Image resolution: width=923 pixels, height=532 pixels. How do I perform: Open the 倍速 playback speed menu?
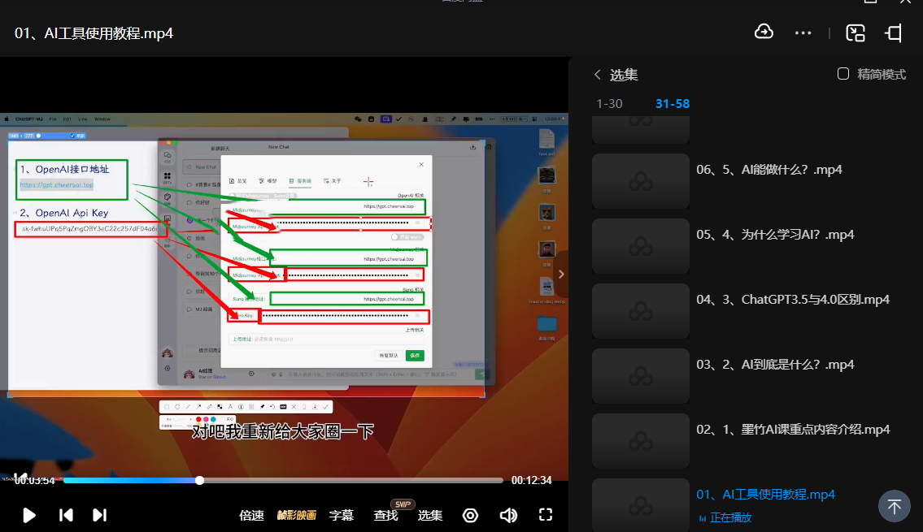coord(251,515)
